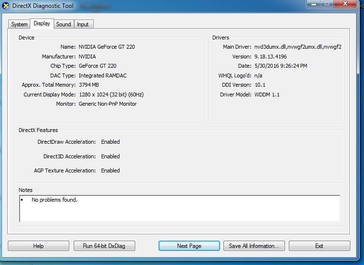Click DDI Version value '10.1'
This screenshot has width=364, height=265.
coord(260,85)
